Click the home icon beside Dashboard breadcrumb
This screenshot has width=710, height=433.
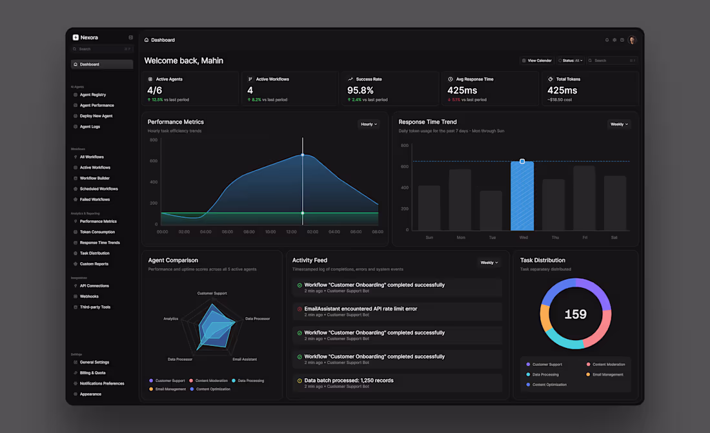pos(147,40)
